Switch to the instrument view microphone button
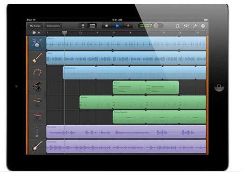Image resolution: width=244 pixels, height=176 pixels. (83, 26)
